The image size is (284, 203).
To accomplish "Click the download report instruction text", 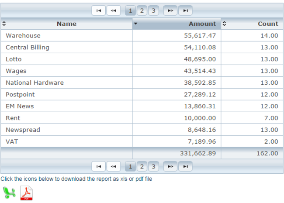I will 76,179.
